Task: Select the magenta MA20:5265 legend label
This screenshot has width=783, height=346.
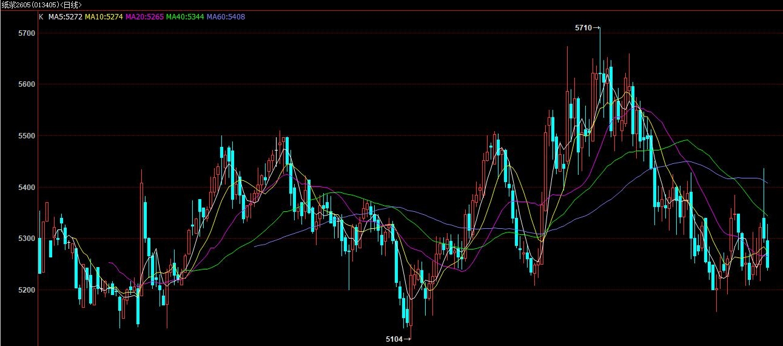Action: point(144,16)
